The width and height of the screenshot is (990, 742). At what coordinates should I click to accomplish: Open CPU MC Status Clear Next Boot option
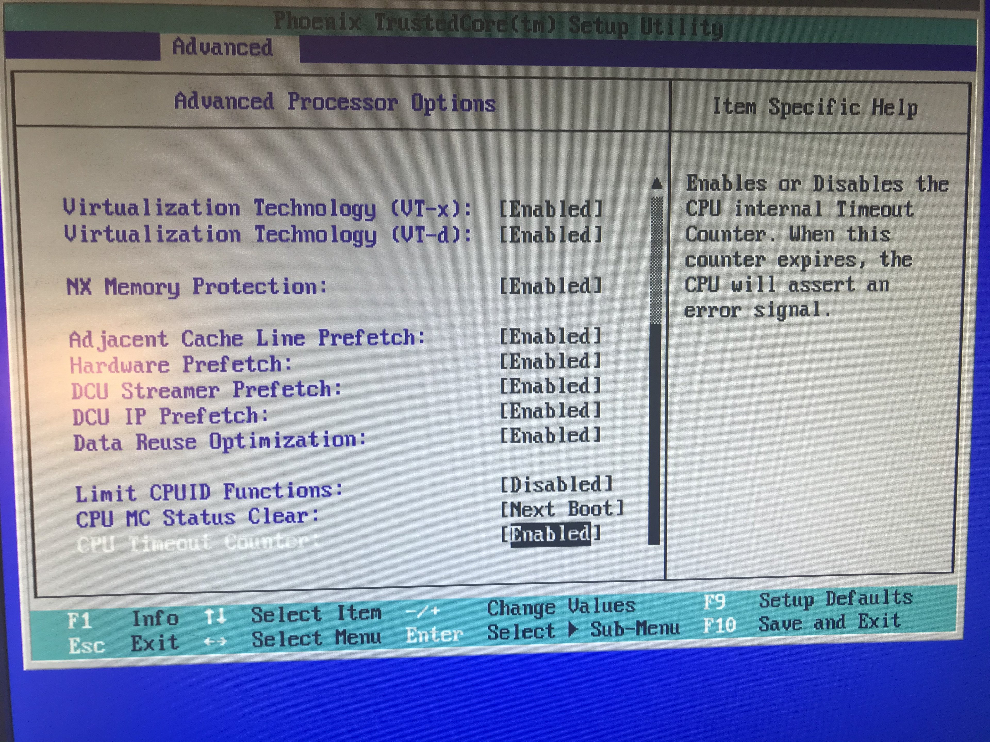pyautogui.click(x=561, y=509)
